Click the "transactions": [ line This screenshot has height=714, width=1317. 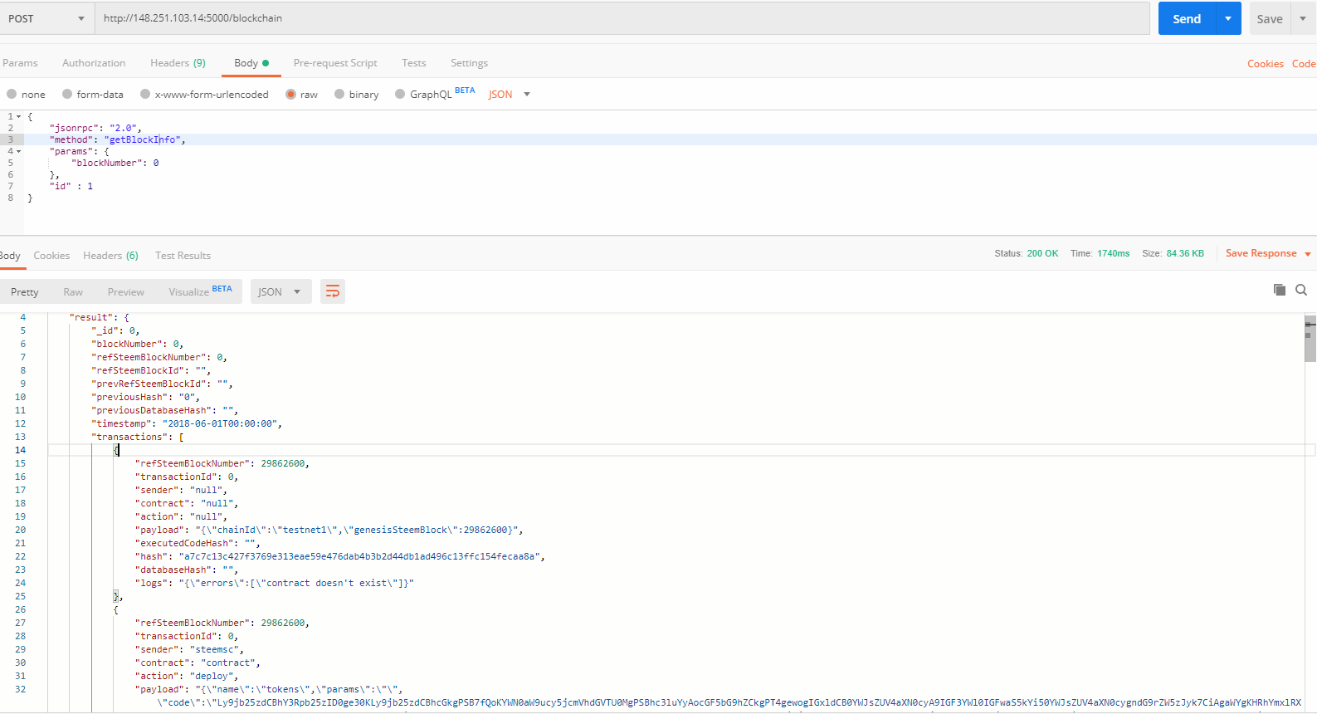pos(138,437)
